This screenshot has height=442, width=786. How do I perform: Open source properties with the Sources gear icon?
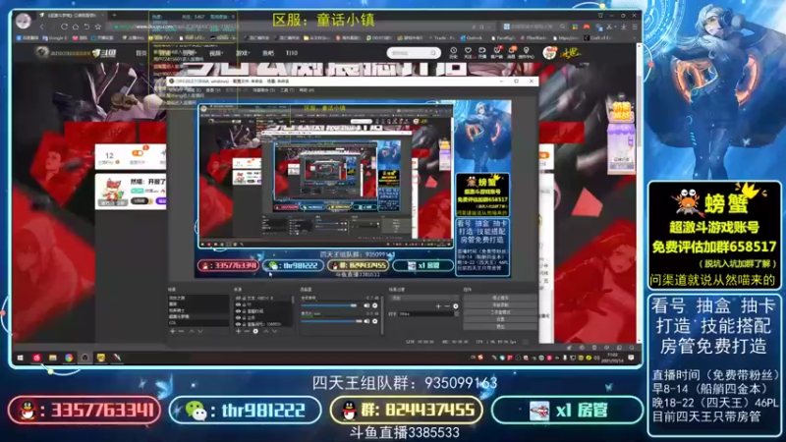(x=255, y=331)
